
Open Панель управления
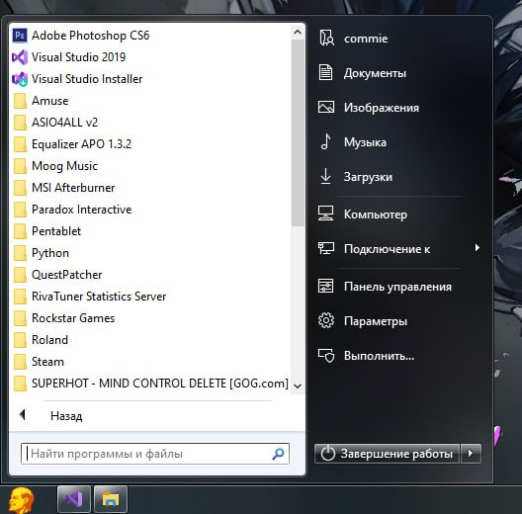click(x=397, y=287)
